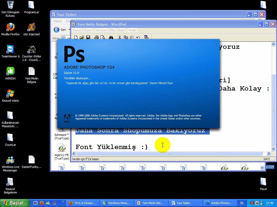Click the system tray clock 17:46

[270, 203]
